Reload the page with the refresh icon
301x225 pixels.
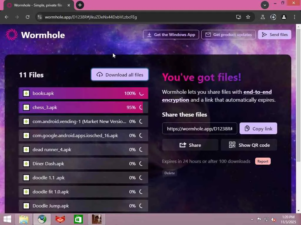[x=28, y=17]
